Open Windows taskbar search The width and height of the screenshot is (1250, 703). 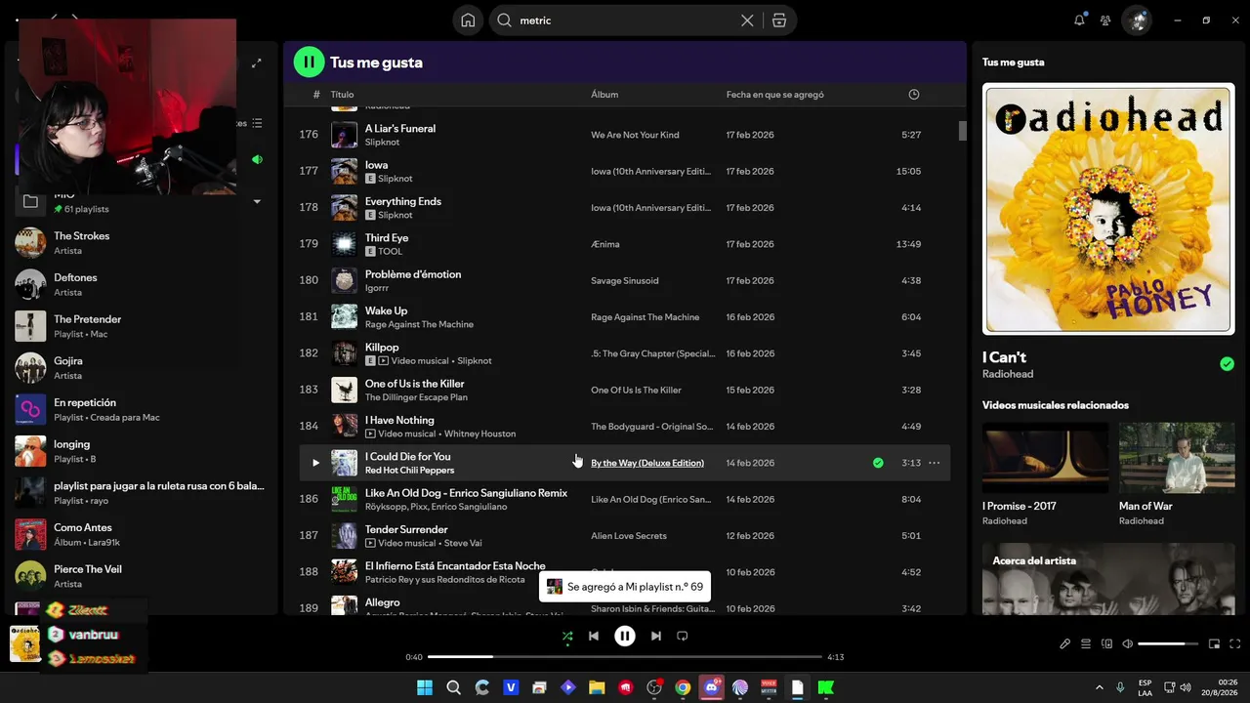pyautogui.click(x=453, y=687)
